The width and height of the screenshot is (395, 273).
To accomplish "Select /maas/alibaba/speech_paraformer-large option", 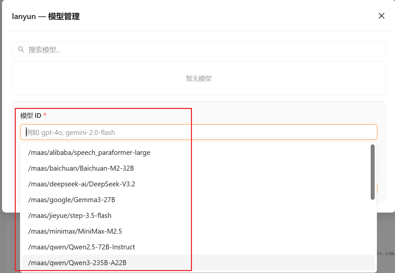I will pyautogui.click(x=198, y=153).
